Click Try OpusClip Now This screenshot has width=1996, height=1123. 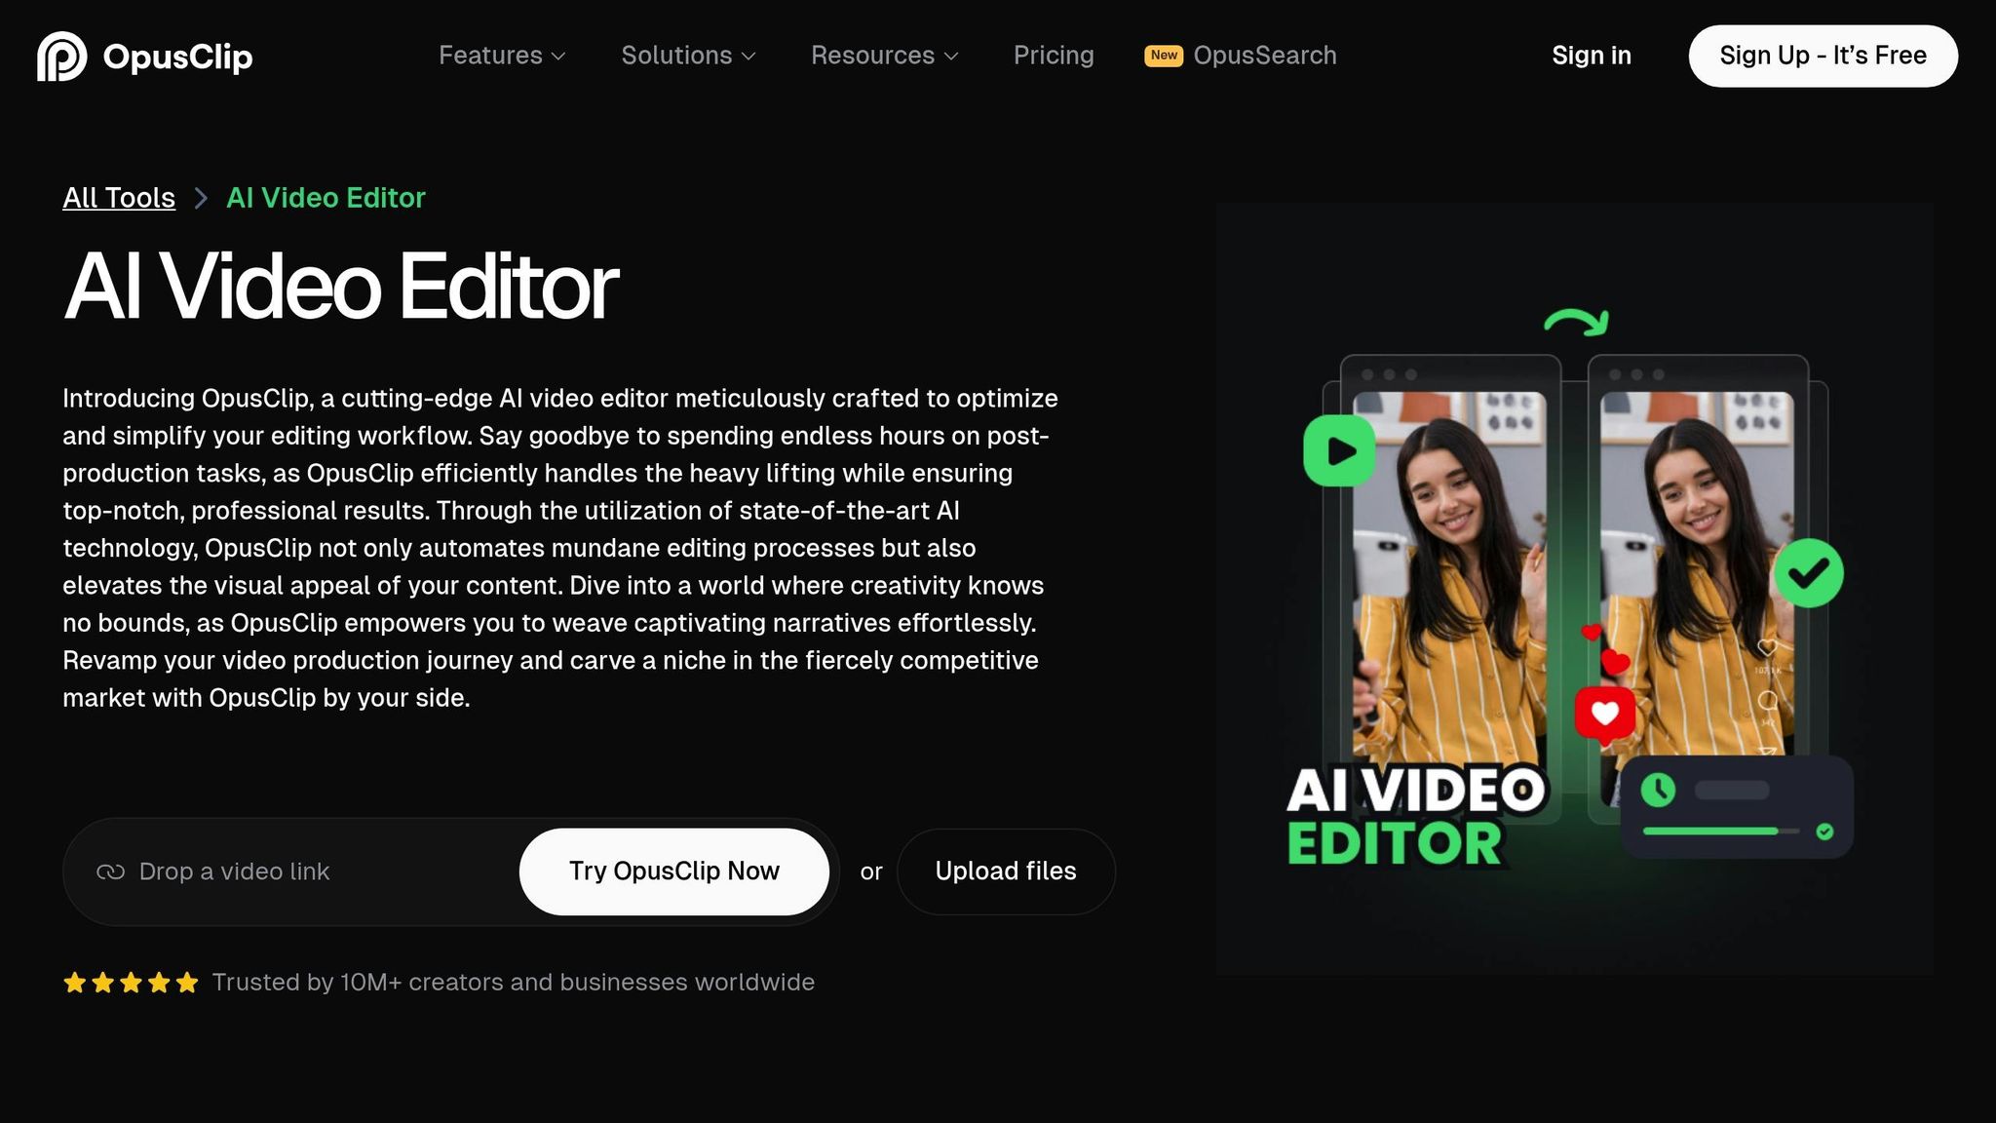[x=674, y=871]
